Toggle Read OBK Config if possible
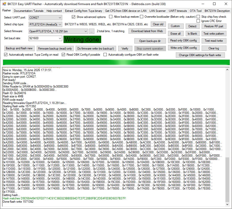The width and height of the screenshot is (232, 209). tap(63, 55)
